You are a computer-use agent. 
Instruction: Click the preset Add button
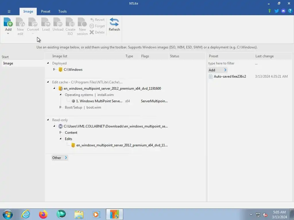[x=218, y=70]
